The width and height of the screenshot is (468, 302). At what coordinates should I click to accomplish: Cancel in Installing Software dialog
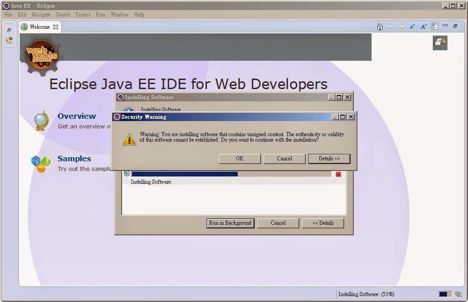[x=278, y=223]
